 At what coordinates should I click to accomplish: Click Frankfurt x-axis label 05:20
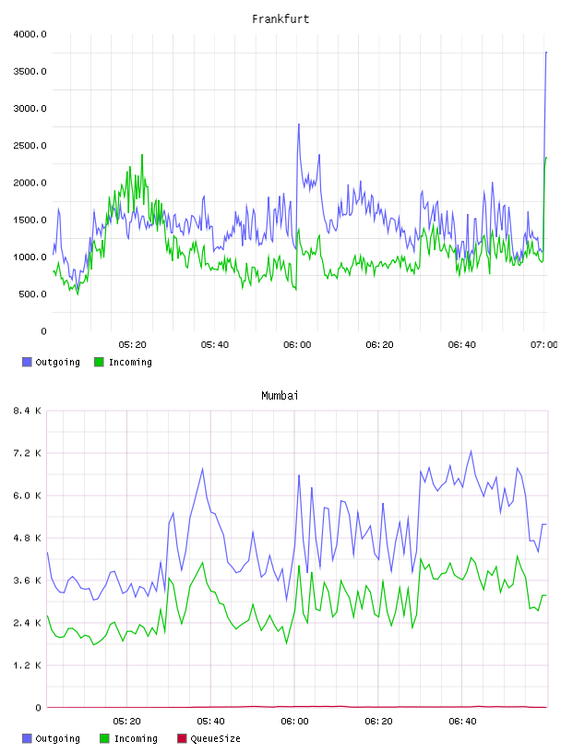click(132, 345)
